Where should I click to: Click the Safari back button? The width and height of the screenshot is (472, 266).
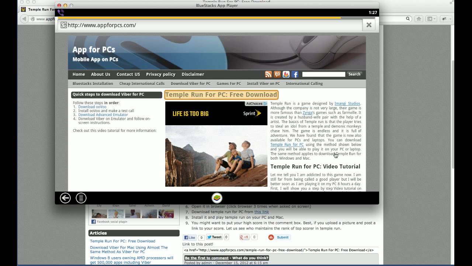point(25,19)
